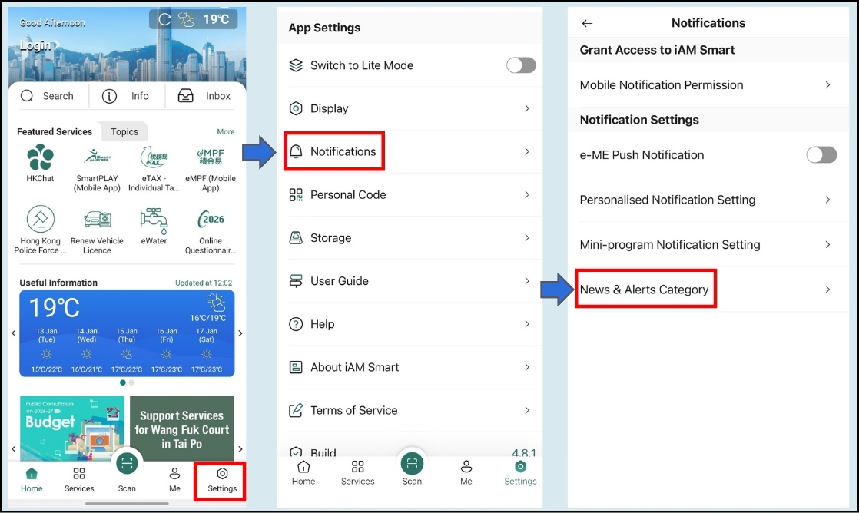Select Settings in the home bottom bar
The width and height of the screenshot is (859, 513).
(221, 480)
